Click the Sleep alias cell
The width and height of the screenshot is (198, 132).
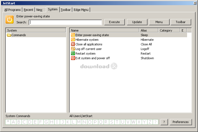tap(144, 35)
